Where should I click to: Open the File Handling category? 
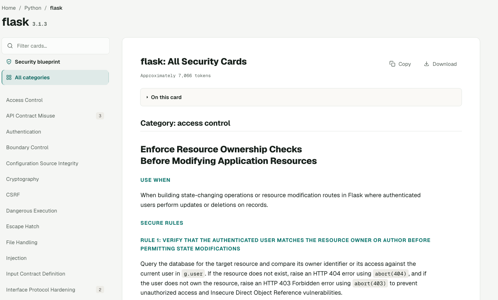click(x=22, y=242)
